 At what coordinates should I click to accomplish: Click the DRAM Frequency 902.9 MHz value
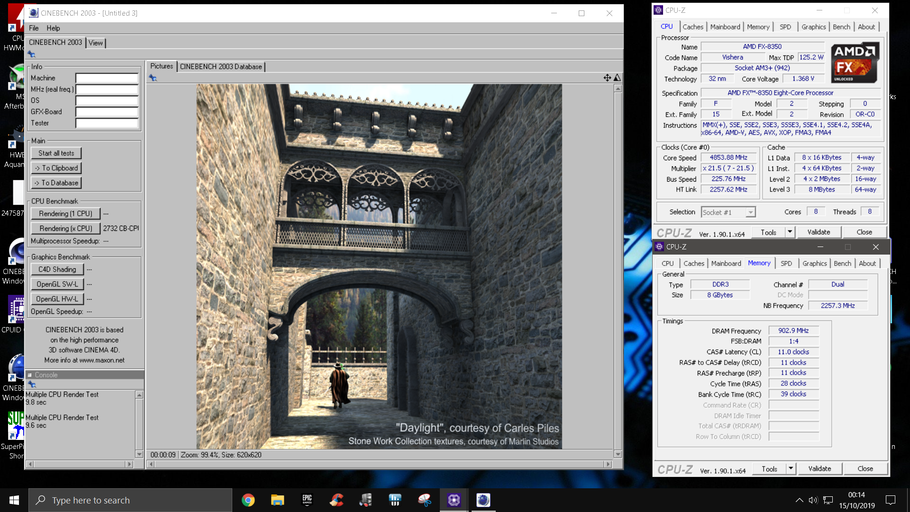coord(793,330)
